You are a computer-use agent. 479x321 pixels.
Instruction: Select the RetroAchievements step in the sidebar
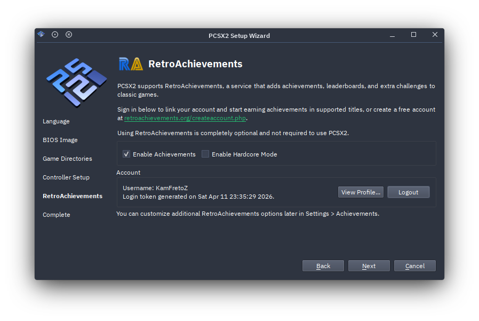[x=73, y=196]
